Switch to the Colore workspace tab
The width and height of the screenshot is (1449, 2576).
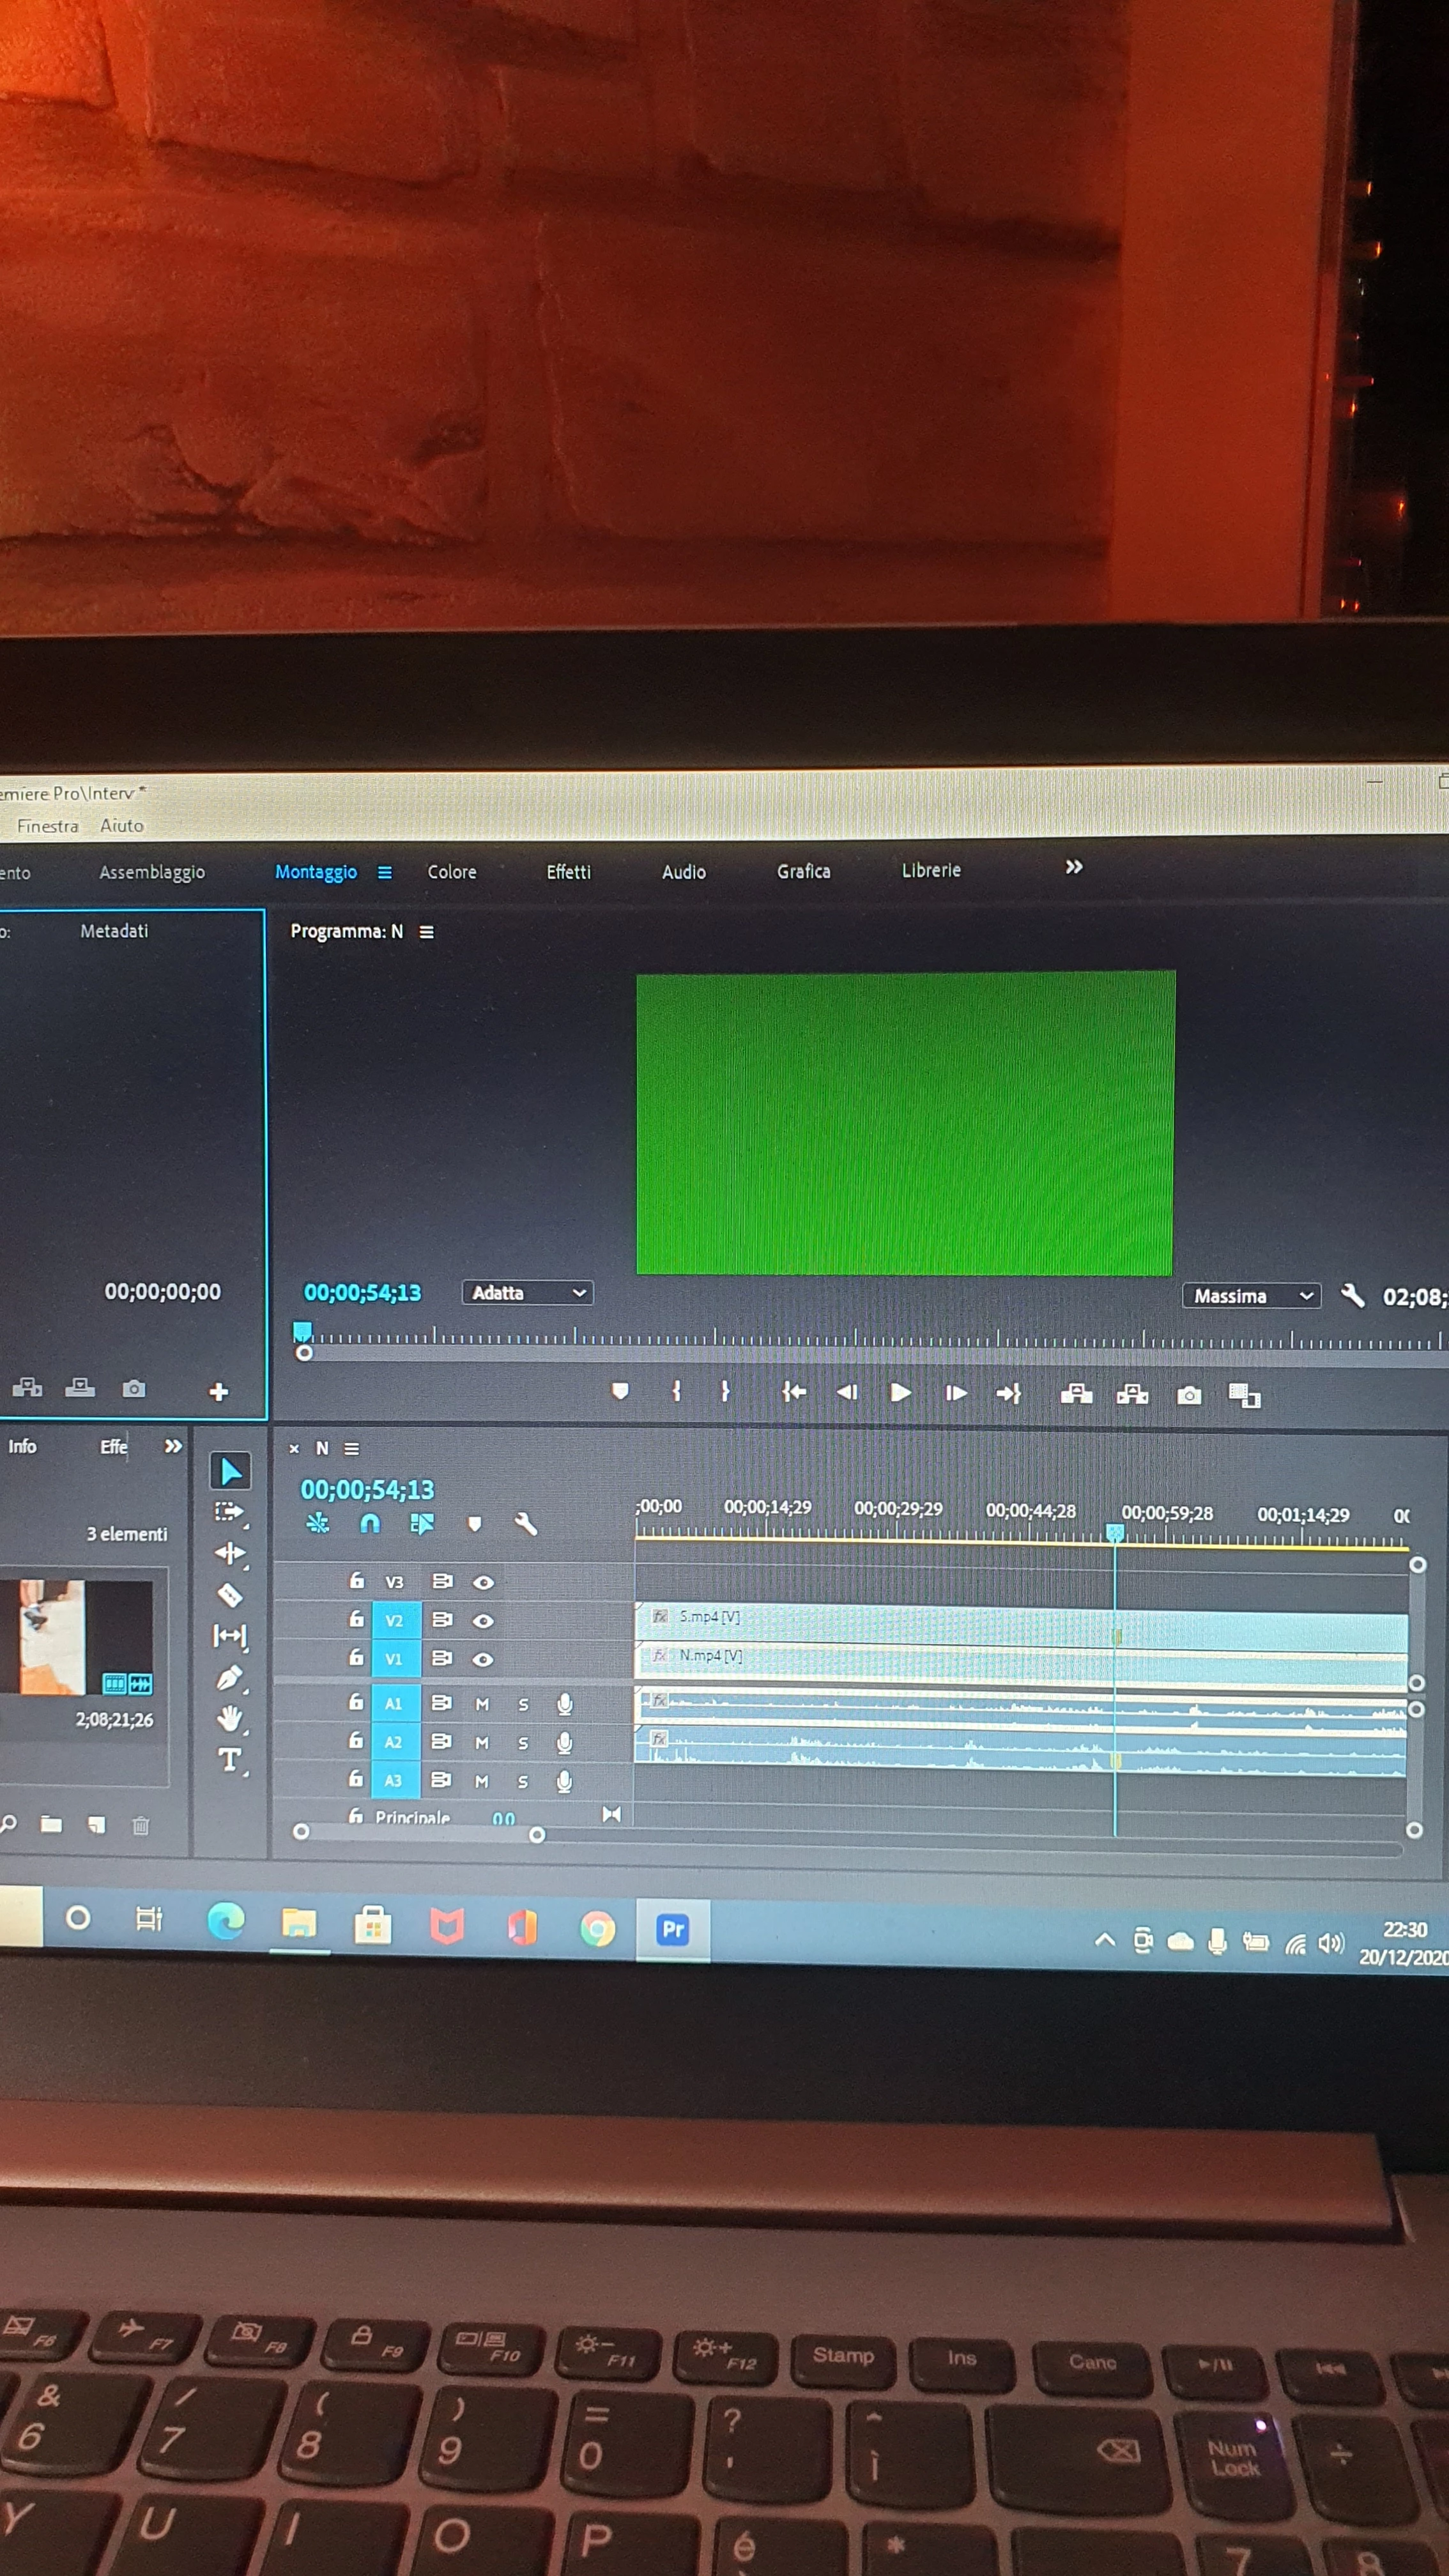(x=452, y=872)
